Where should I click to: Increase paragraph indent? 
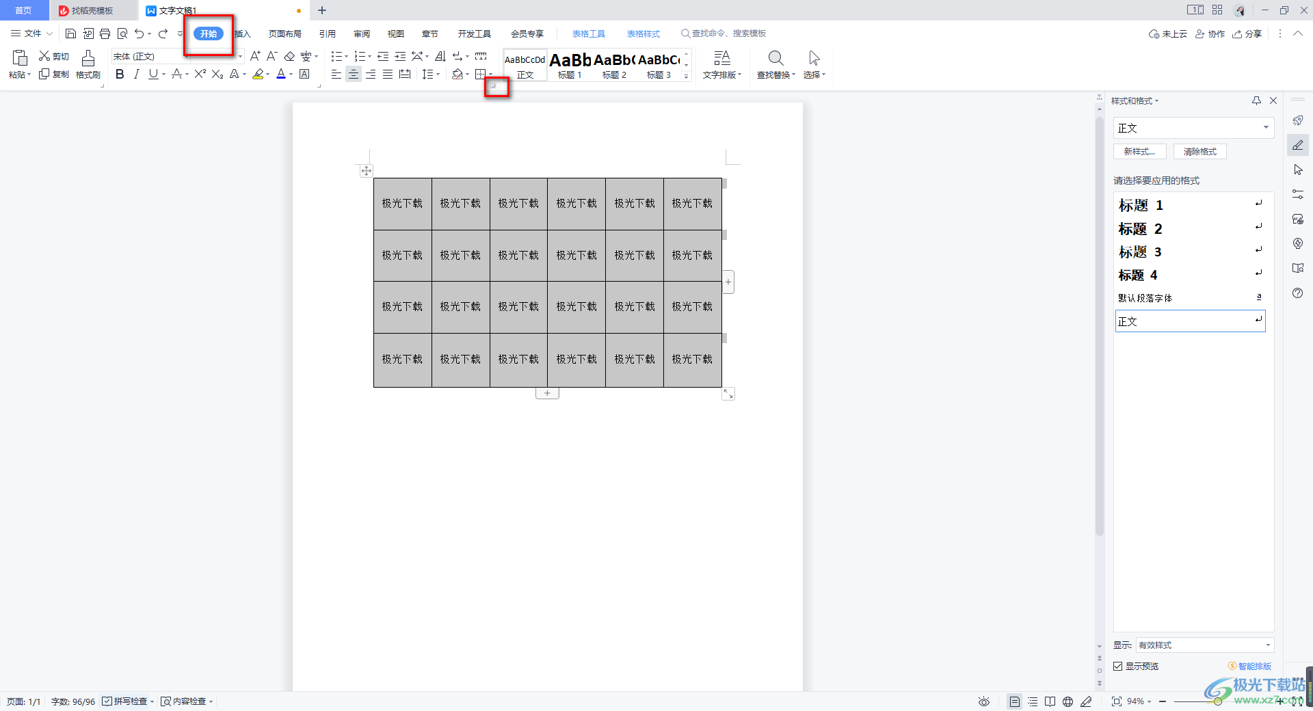click(x=400, y=56)
